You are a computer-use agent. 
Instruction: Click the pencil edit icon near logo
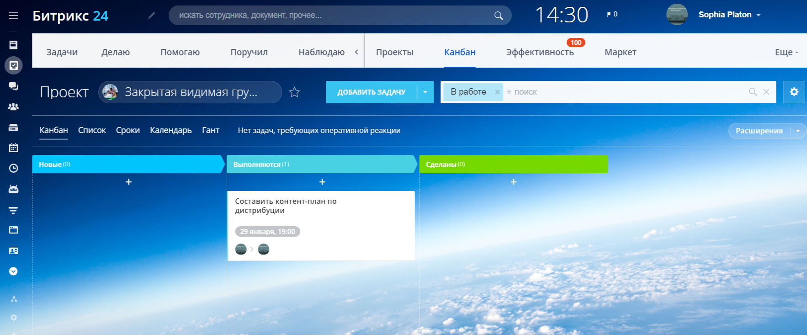152,16
